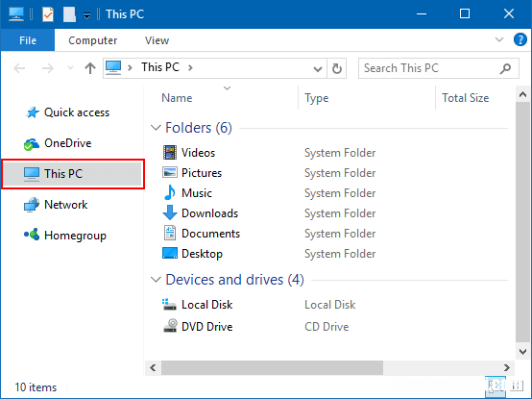Select the Music folder name
The width and height of the screenshot is (532, 399).
[197, 193]
